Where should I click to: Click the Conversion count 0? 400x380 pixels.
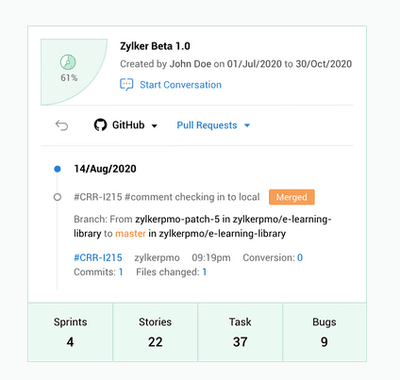point(300,257)
